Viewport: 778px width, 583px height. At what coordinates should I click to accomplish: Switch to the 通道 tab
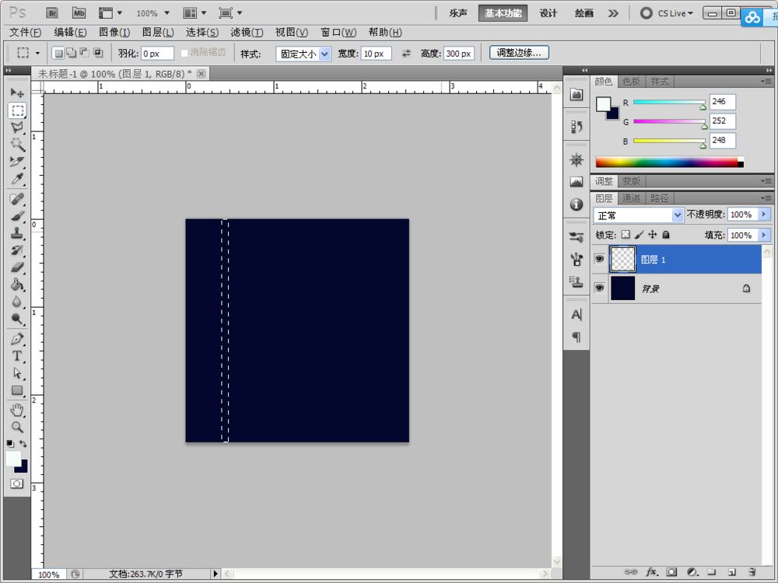(631, 198)
